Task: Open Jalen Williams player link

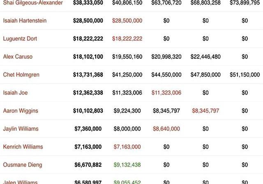Action: coord(20,182)
